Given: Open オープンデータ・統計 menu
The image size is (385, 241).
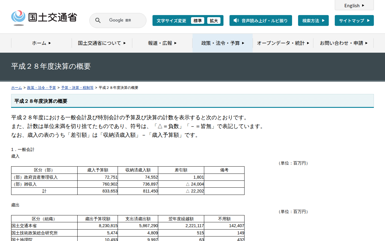Looking at the screenshot, I should [x=283, y=43].
